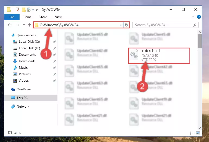
Task: Click the ctdcrcht.dll gear file icon
Action: (134, 55)
